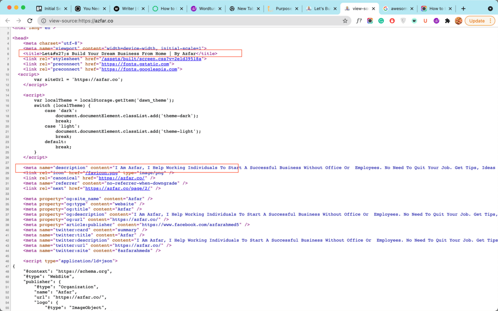This screenshot has height=311, width=498.
Task: Open the red 'U' extension
Action: click(425, 21)
